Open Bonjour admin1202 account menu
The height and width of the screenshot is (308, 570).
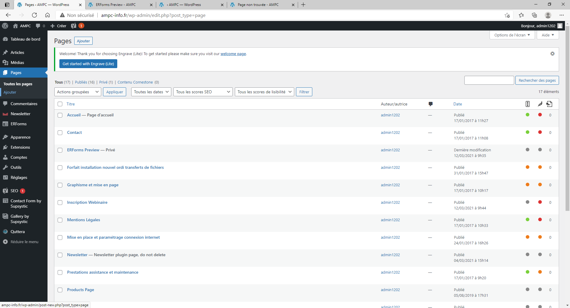541,26
